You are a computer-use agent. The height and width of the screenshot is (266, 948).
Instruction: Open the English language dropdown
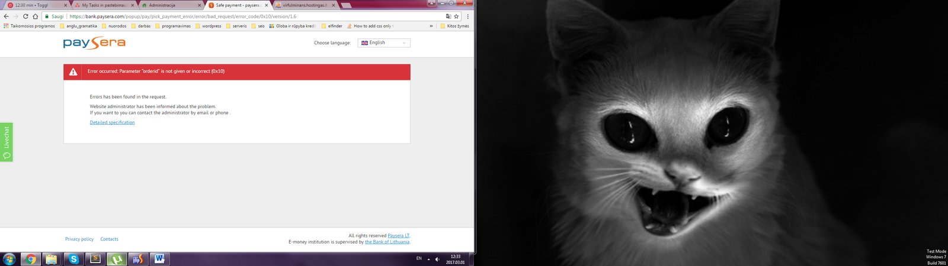point(384,43)
